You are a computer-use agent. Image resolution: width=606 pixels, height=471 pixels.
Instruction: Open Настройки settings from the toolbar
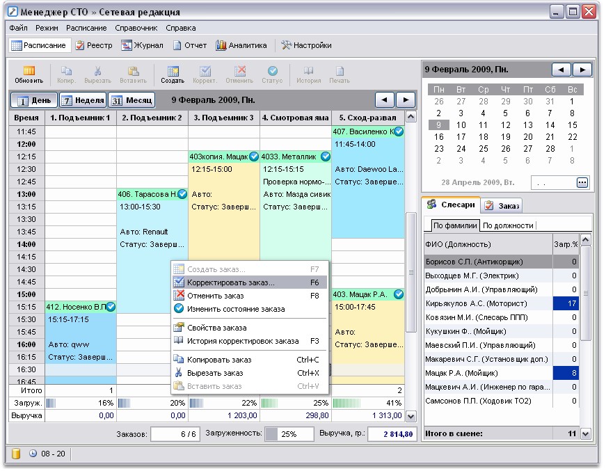tap(306, 45)
